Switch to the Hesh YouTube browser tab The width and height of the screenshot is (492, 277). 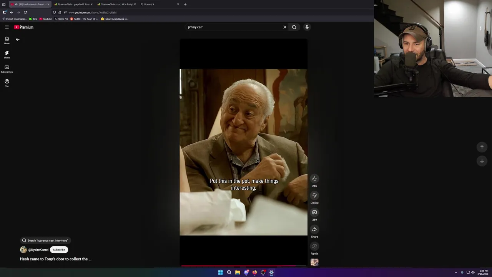click(31, 4)
